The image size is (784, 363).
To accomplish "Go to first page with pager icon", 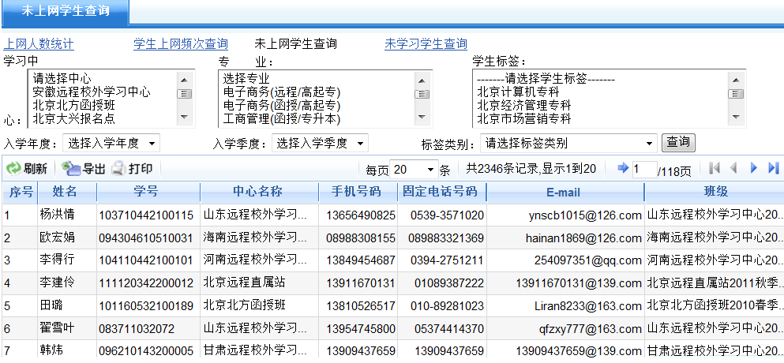I will point(715,169).
